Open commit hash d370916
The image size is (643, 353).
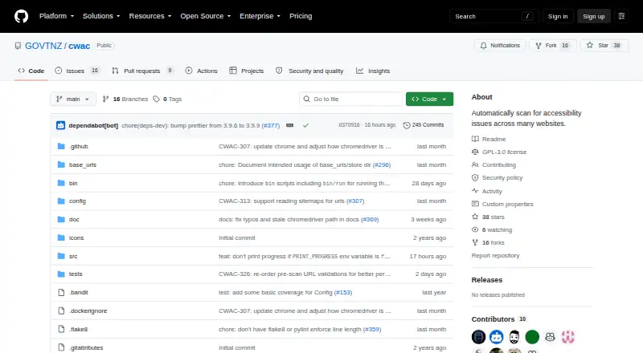[349, 125]
